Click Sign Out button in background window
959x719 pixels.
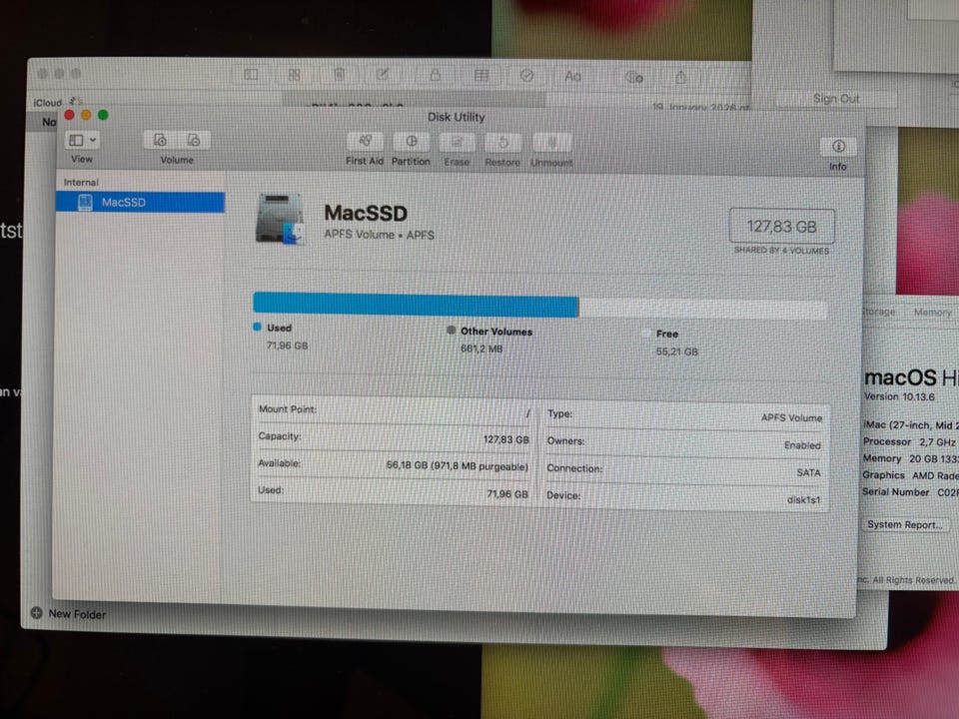[836, 99]
